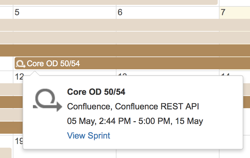Click the large sprint icon in the popup
Image resolution: width=250 pixels, height=158 pixels.
point(47,100)
